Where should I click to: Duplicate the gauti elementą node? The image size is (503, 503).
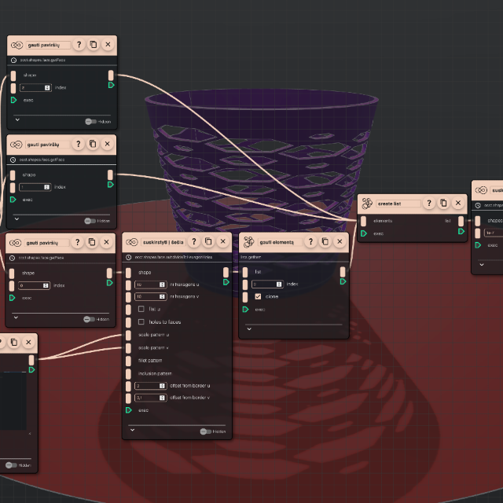pyautogui.click(x=325, y=241)
